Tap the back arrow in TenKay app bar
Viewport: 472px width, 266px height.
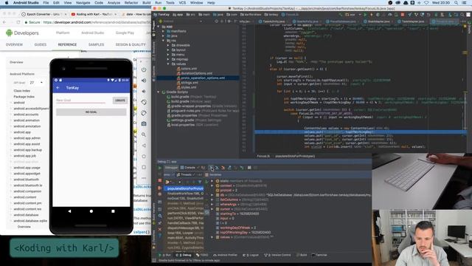tap(58, 88)
